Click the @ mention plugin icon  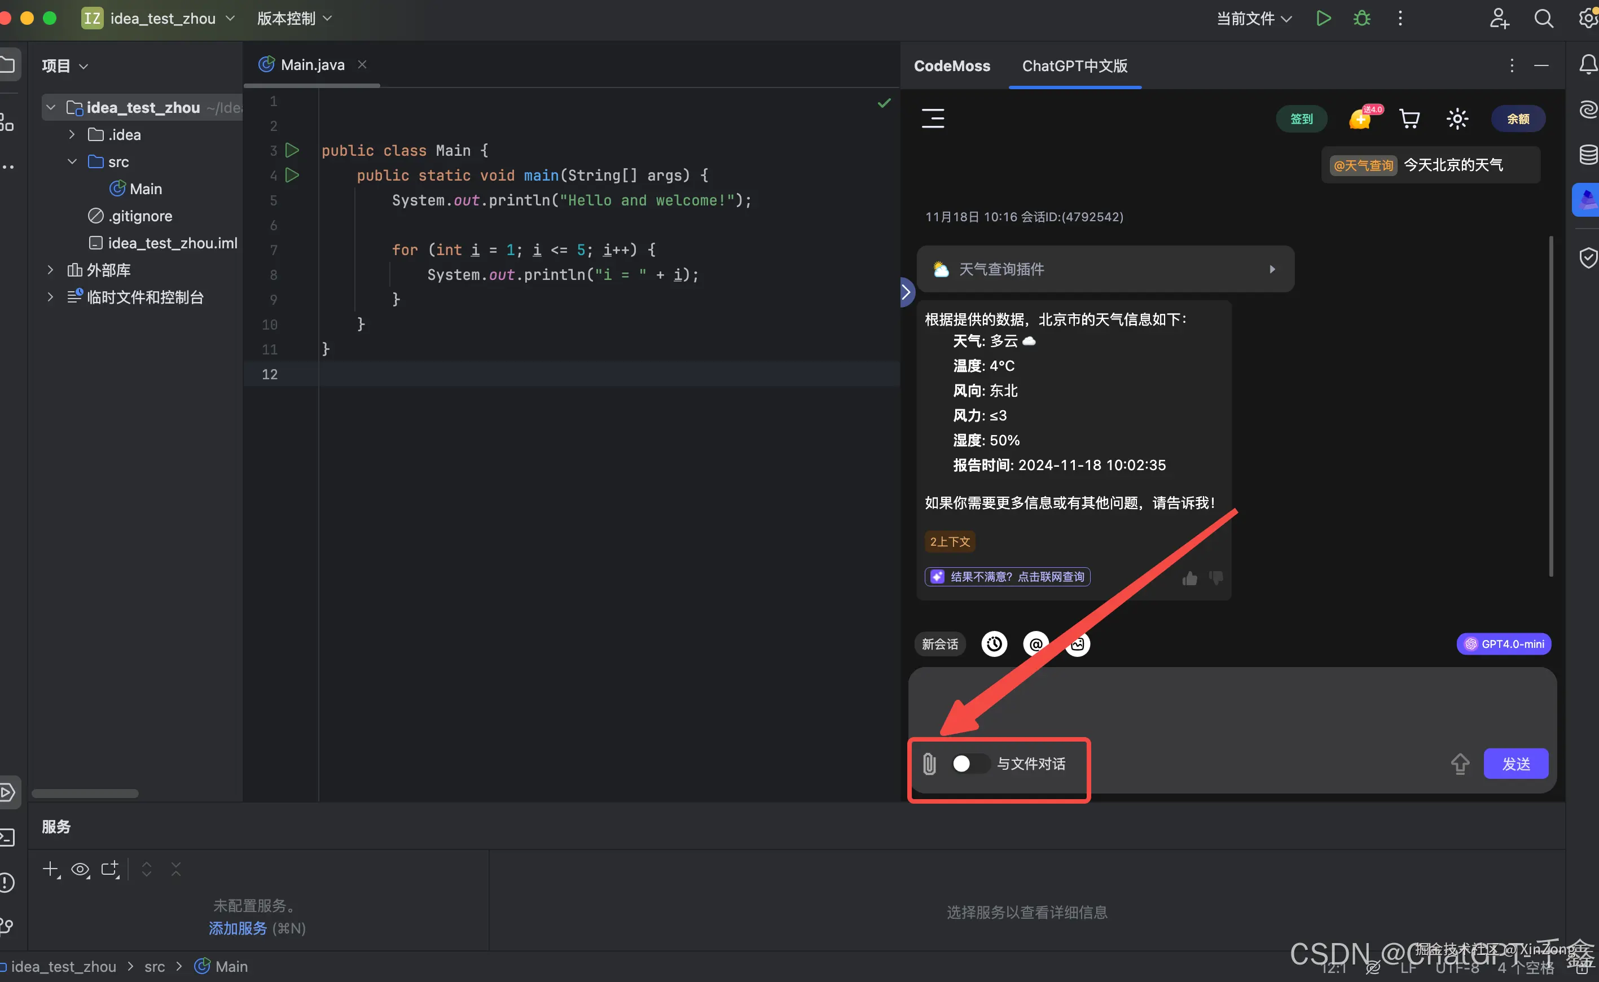(x=1035, y=643)
